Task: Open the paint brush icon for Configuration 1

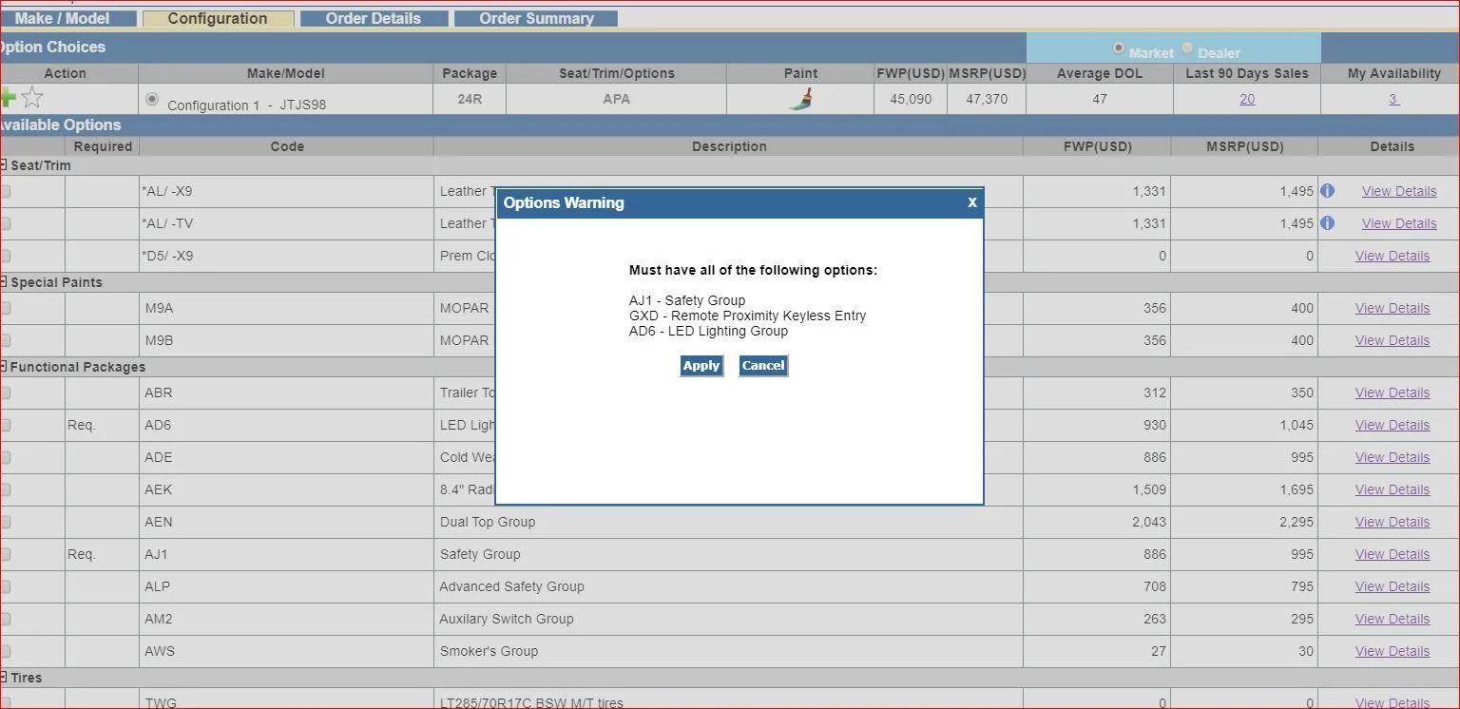Action: (800, 99)
